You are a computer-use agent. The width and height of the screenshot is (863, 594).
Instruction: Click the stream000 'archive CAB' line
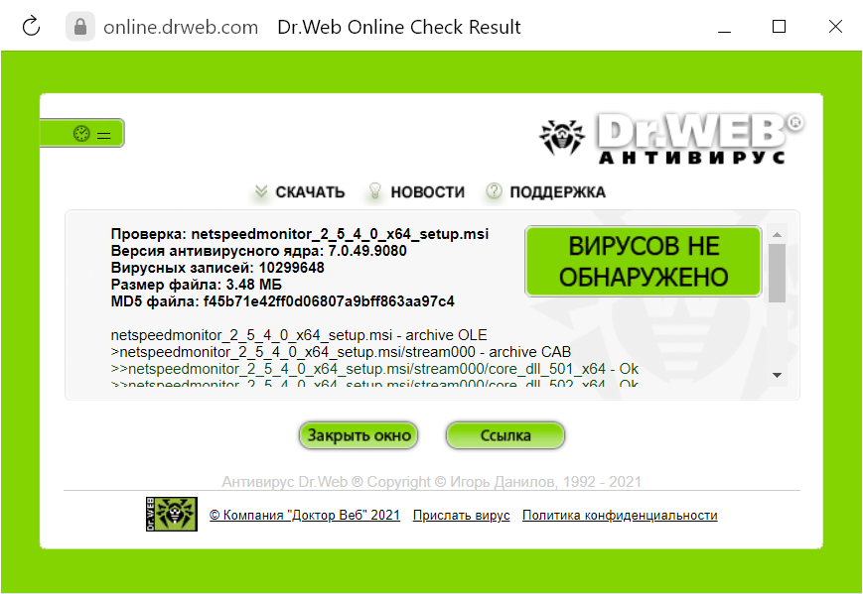coord(341,352)
